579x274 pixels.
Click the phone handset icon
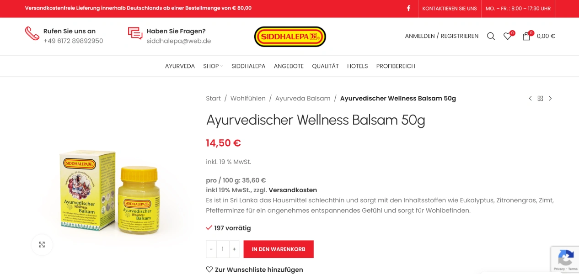click(32, 33)
